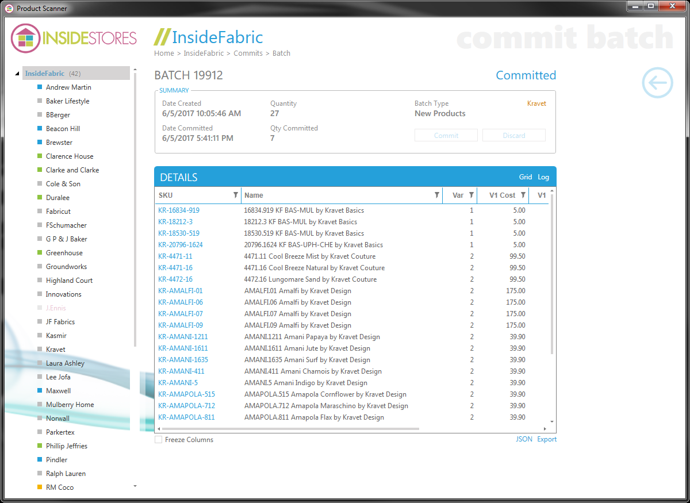Open the JSON link below the grid

[524, 439]
